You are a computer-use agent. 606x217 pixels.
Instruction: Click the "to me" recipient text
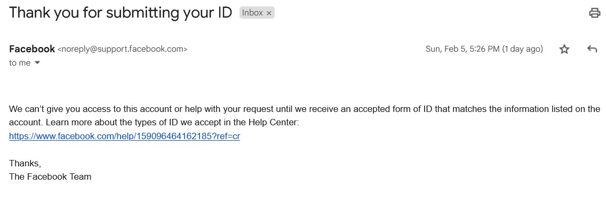pos(20,63)
